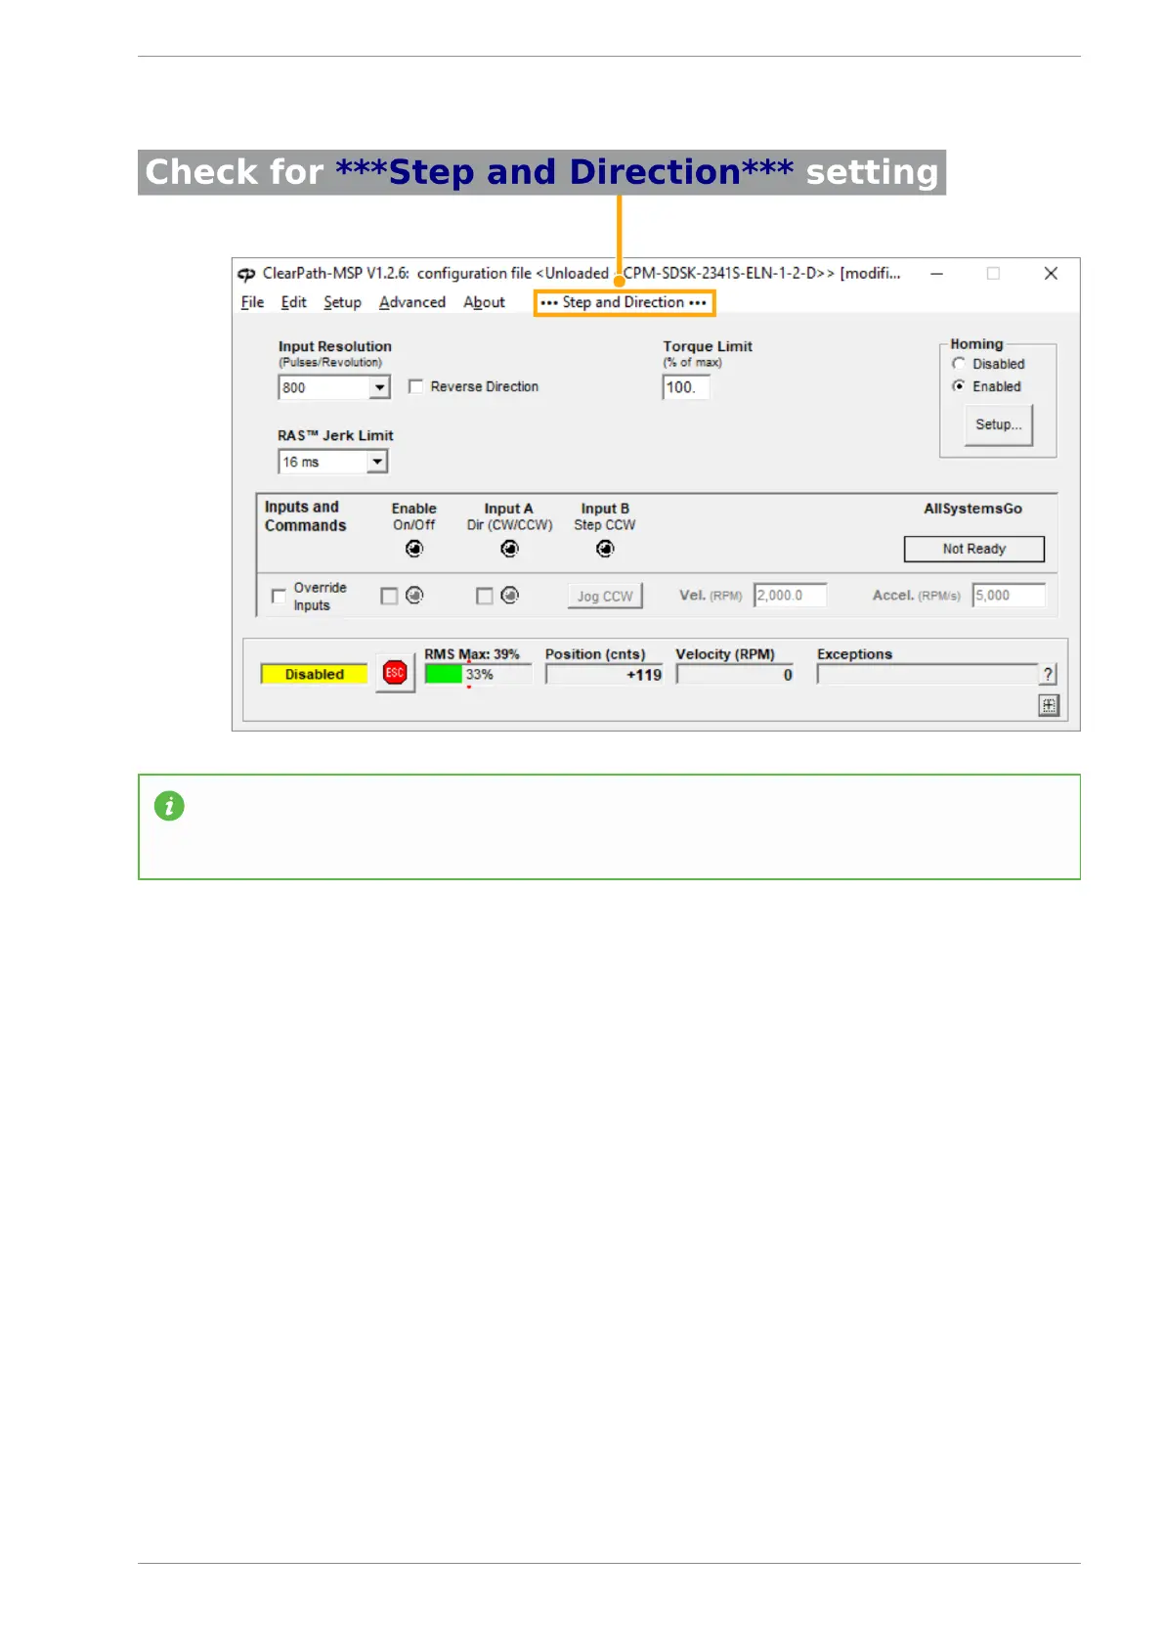Select the Homing Enabled radio button
Screen dimensions: 1164x1647
pos(959,386)
